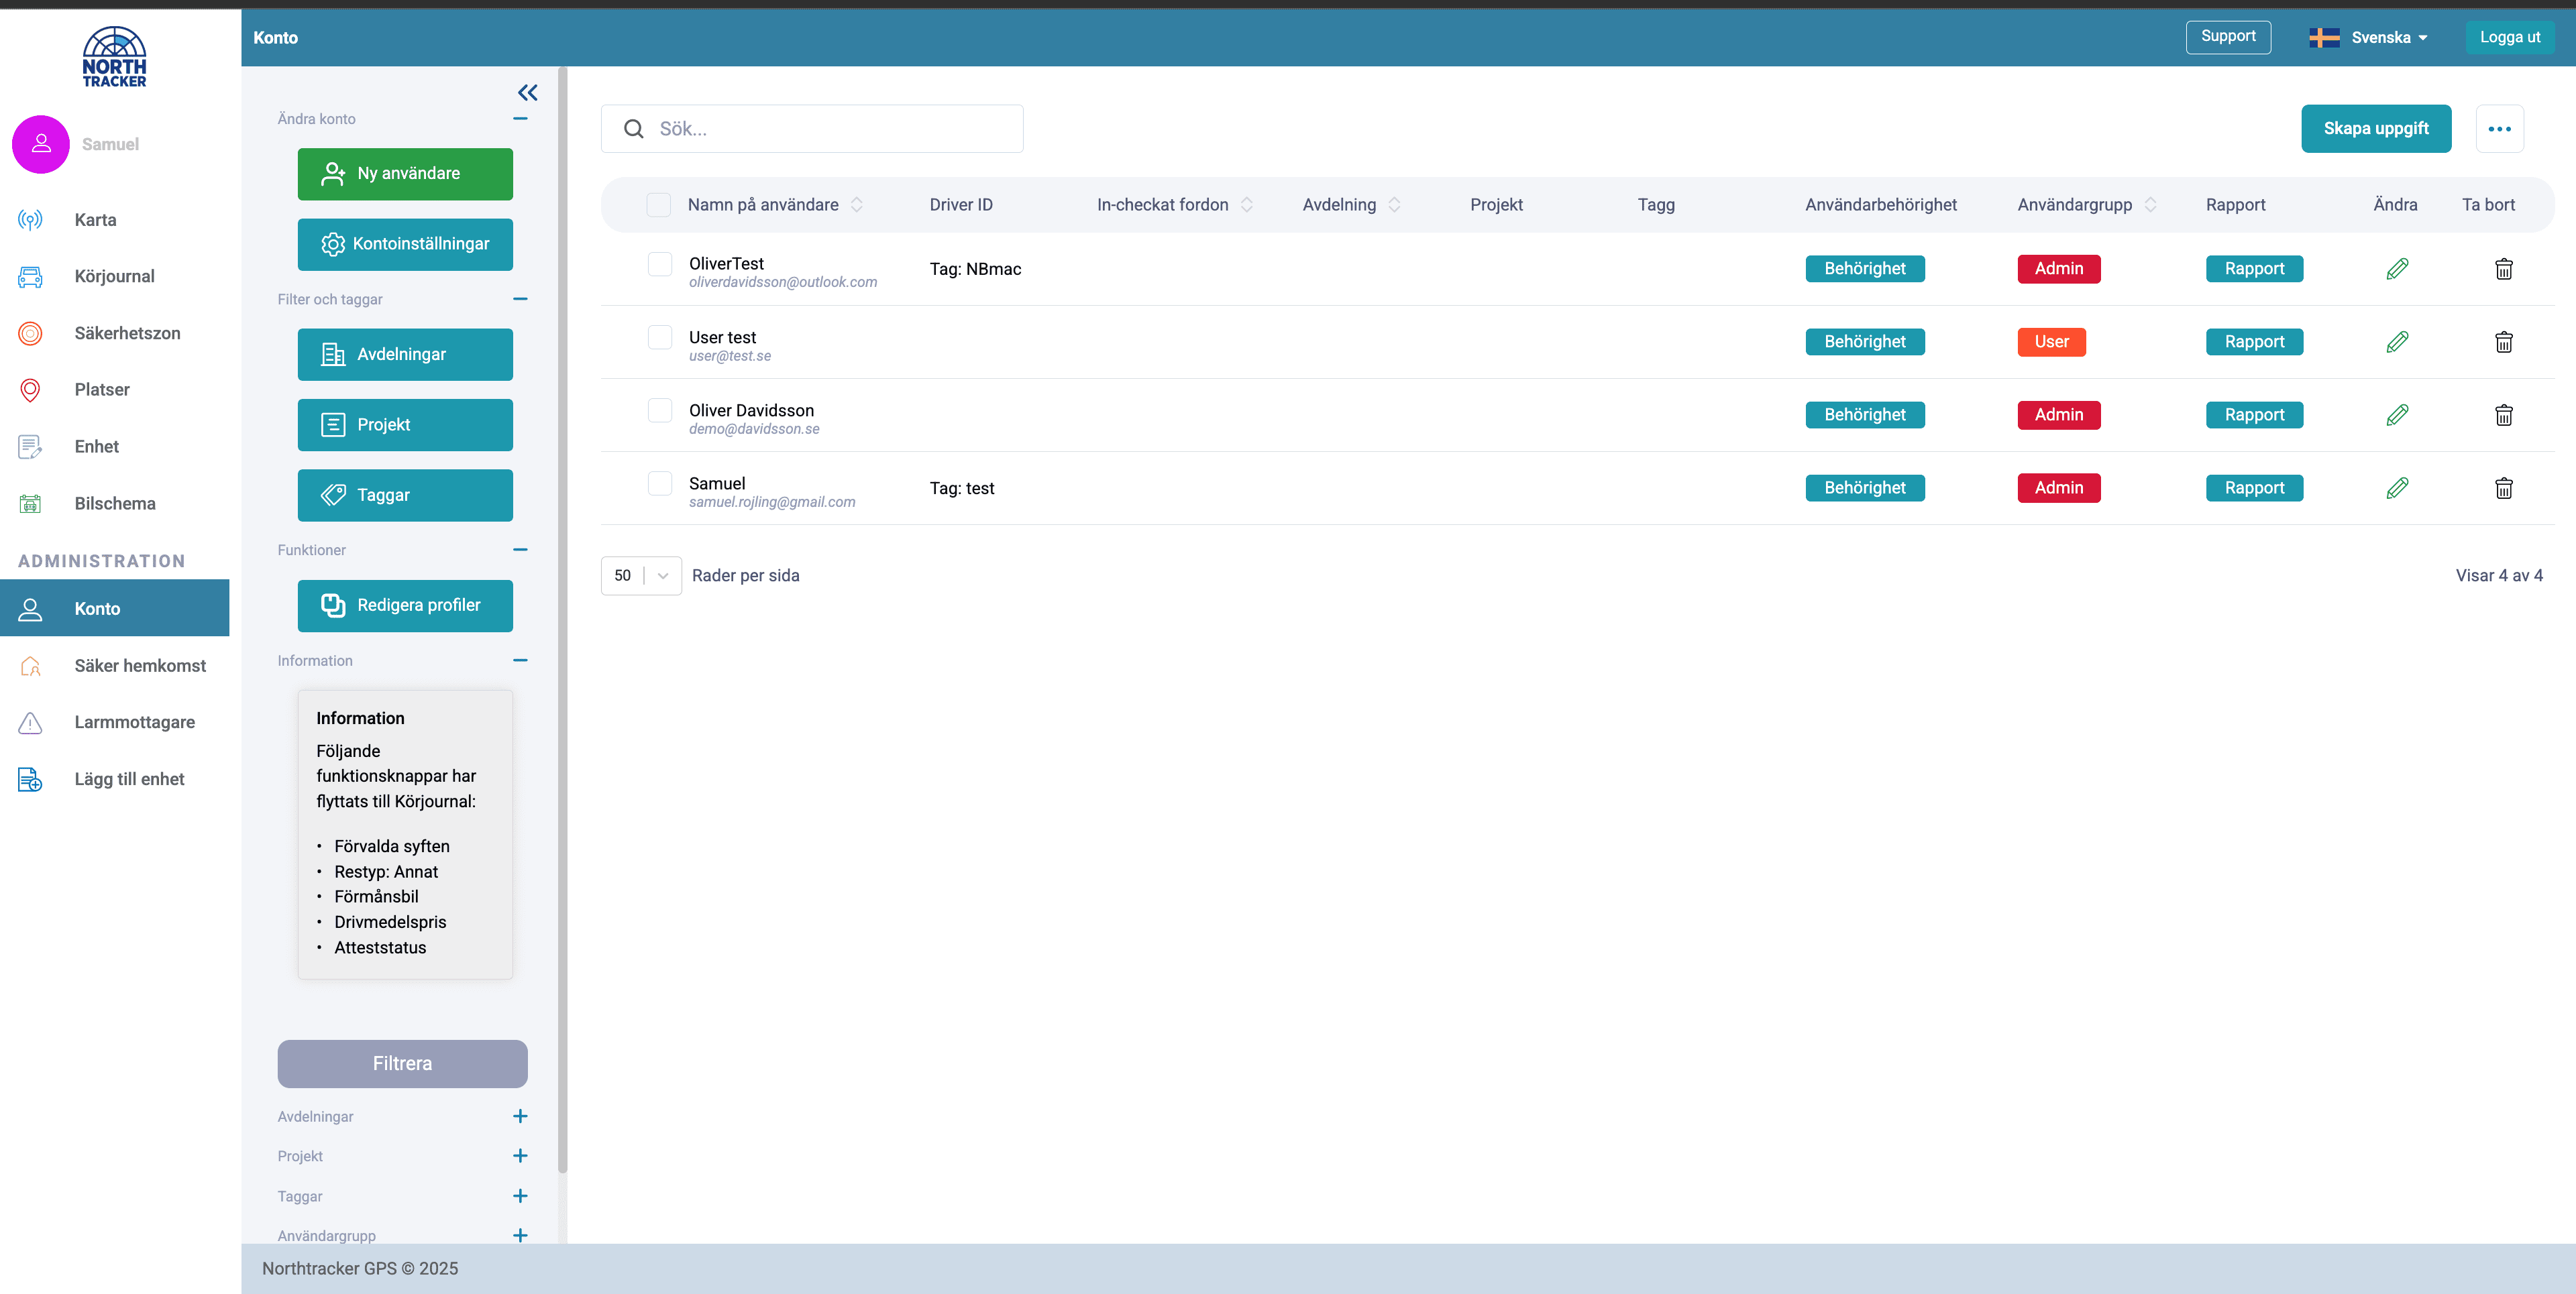
Task: Expand the Taggar filter section
Action: (x=520, y=1196)
